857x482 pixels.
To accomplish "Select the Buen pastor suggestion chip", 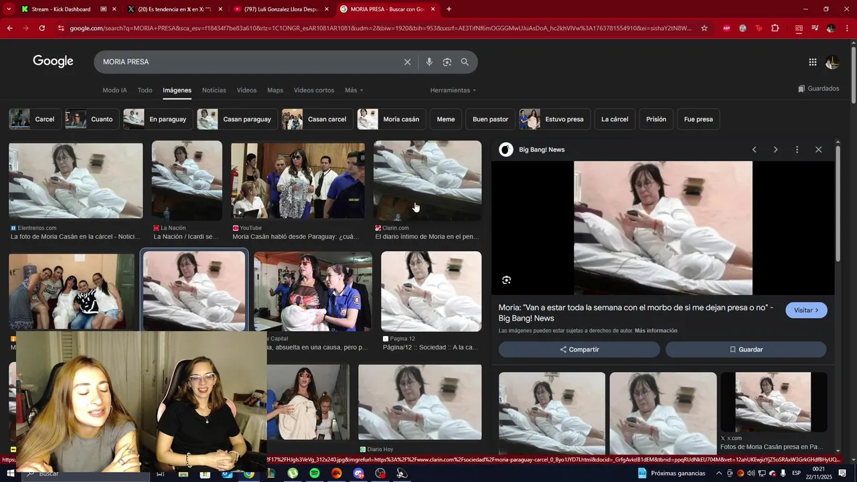I will pyautogui.click(x=490, y=119).
